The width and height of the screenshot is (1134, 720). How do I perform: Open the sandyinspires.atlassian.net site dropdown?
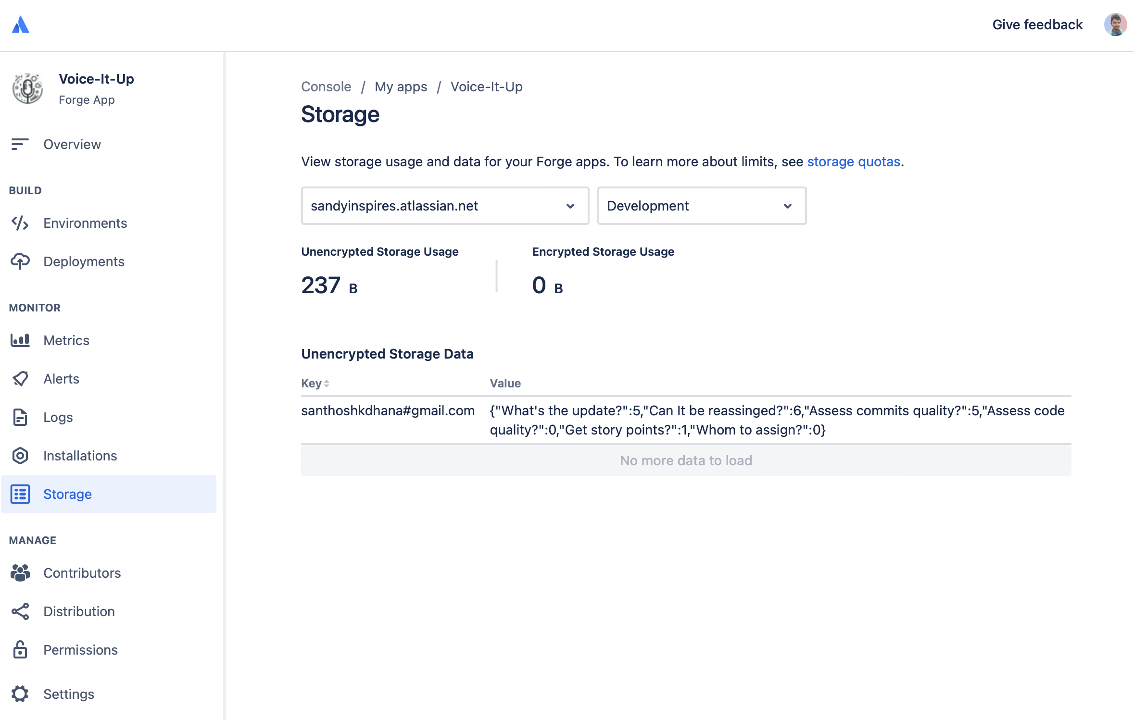click(x=444, y=206)
